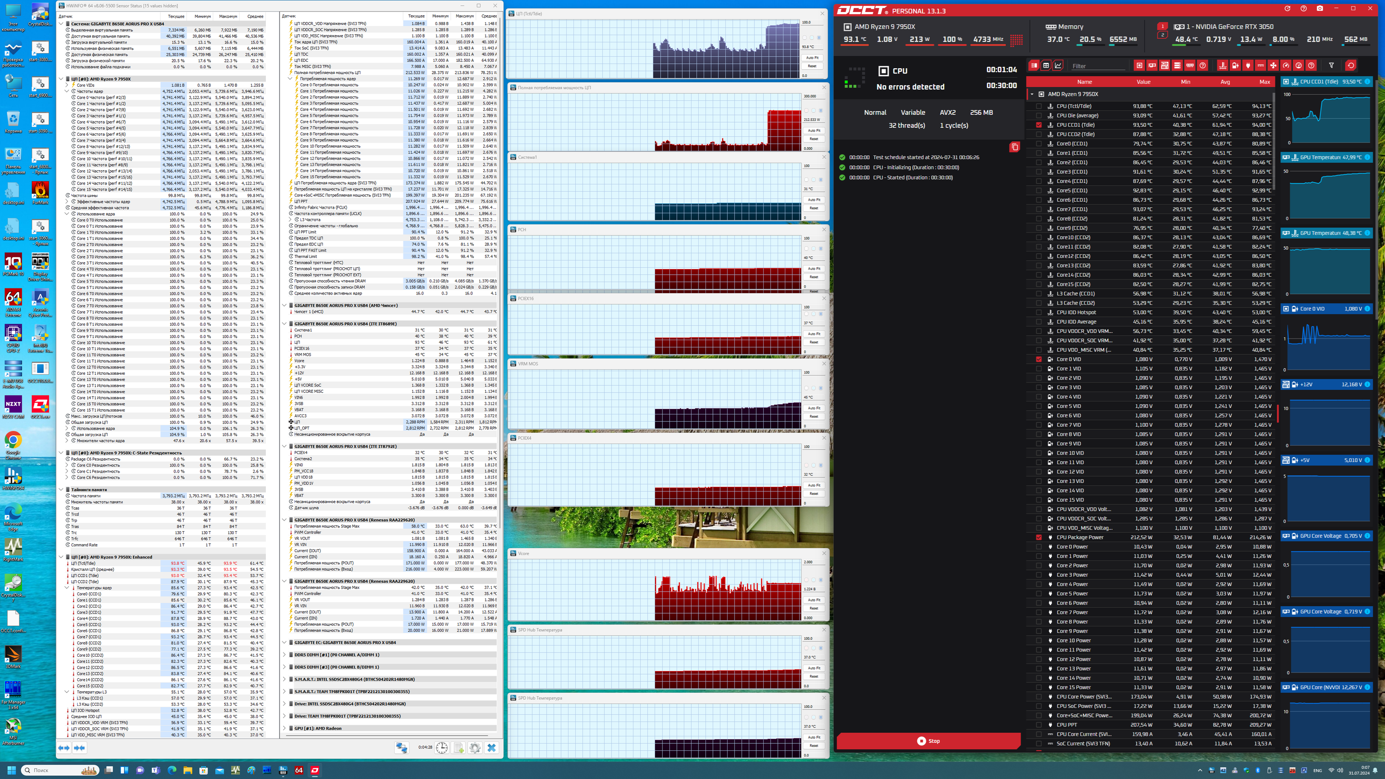Click the temperature sensor filter icon in OCCT

[1222, 66]
